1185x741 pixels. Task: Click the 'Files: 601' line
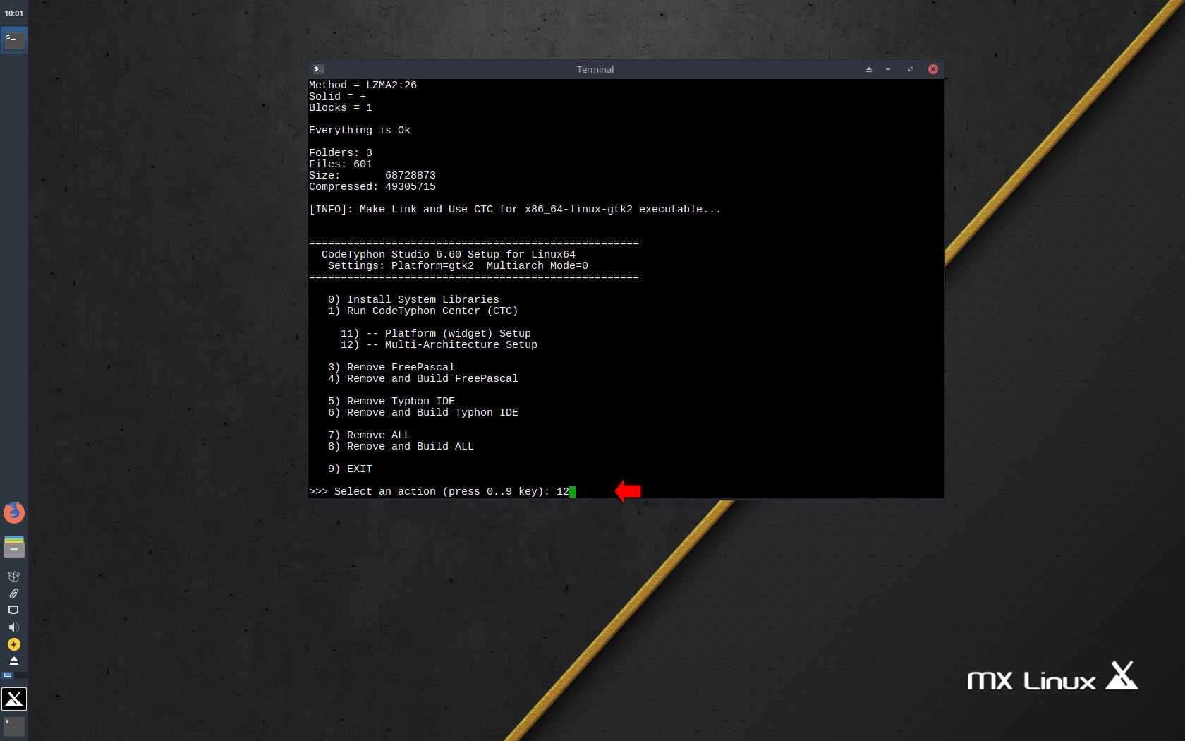pos(341,164)
